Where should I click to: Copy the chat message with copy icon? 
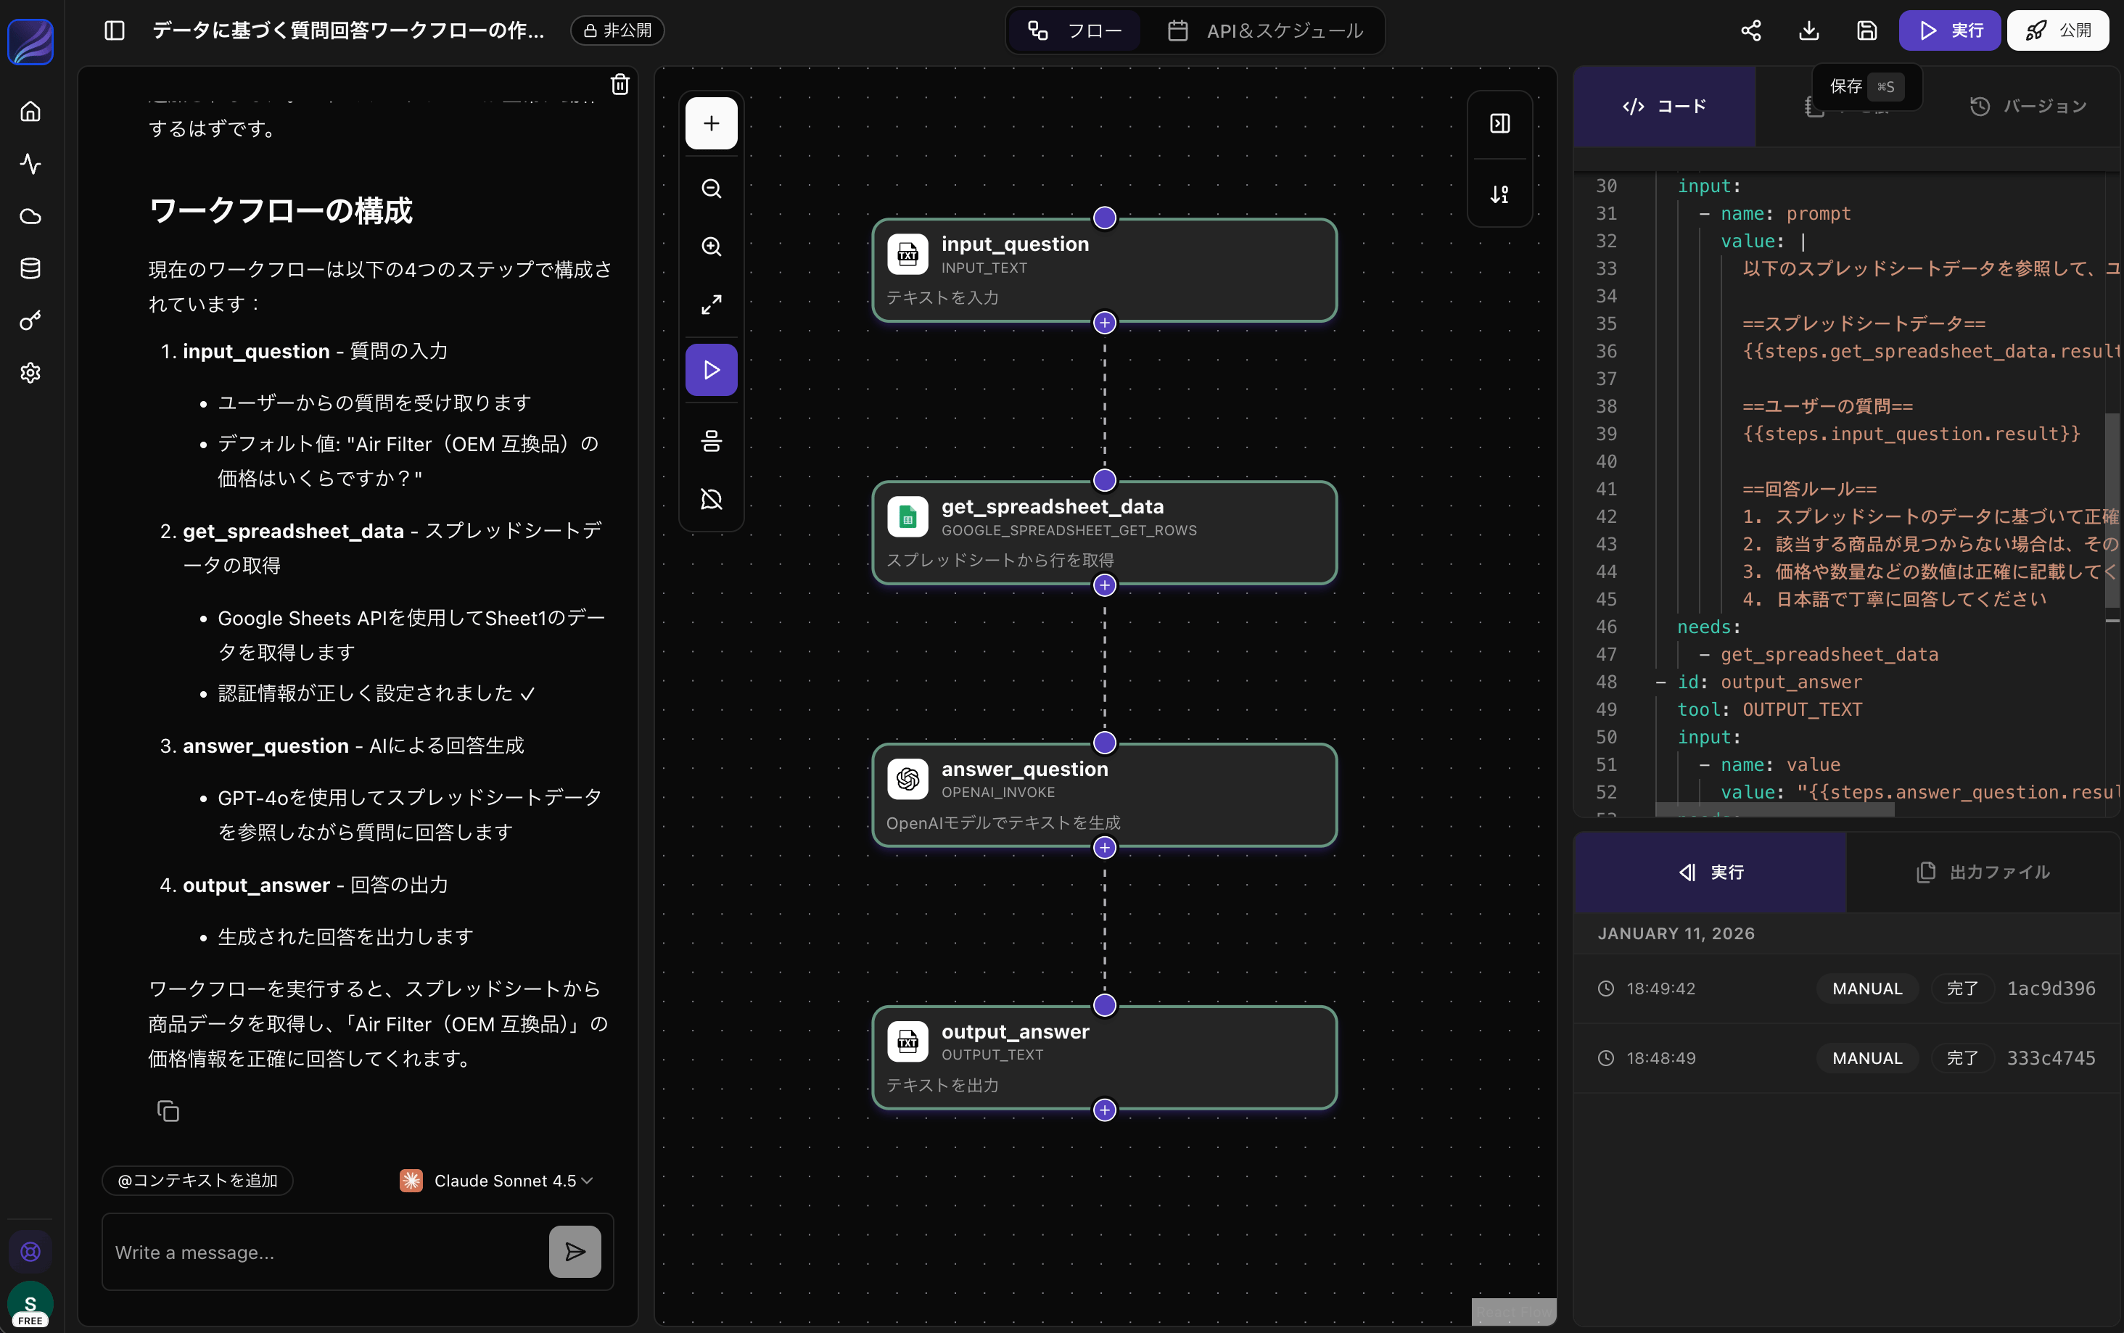[168, 1111]
